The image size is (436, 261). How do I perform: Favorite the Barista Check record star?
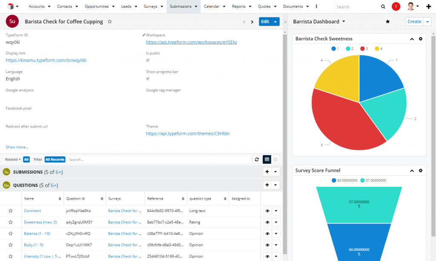(109, 21)
